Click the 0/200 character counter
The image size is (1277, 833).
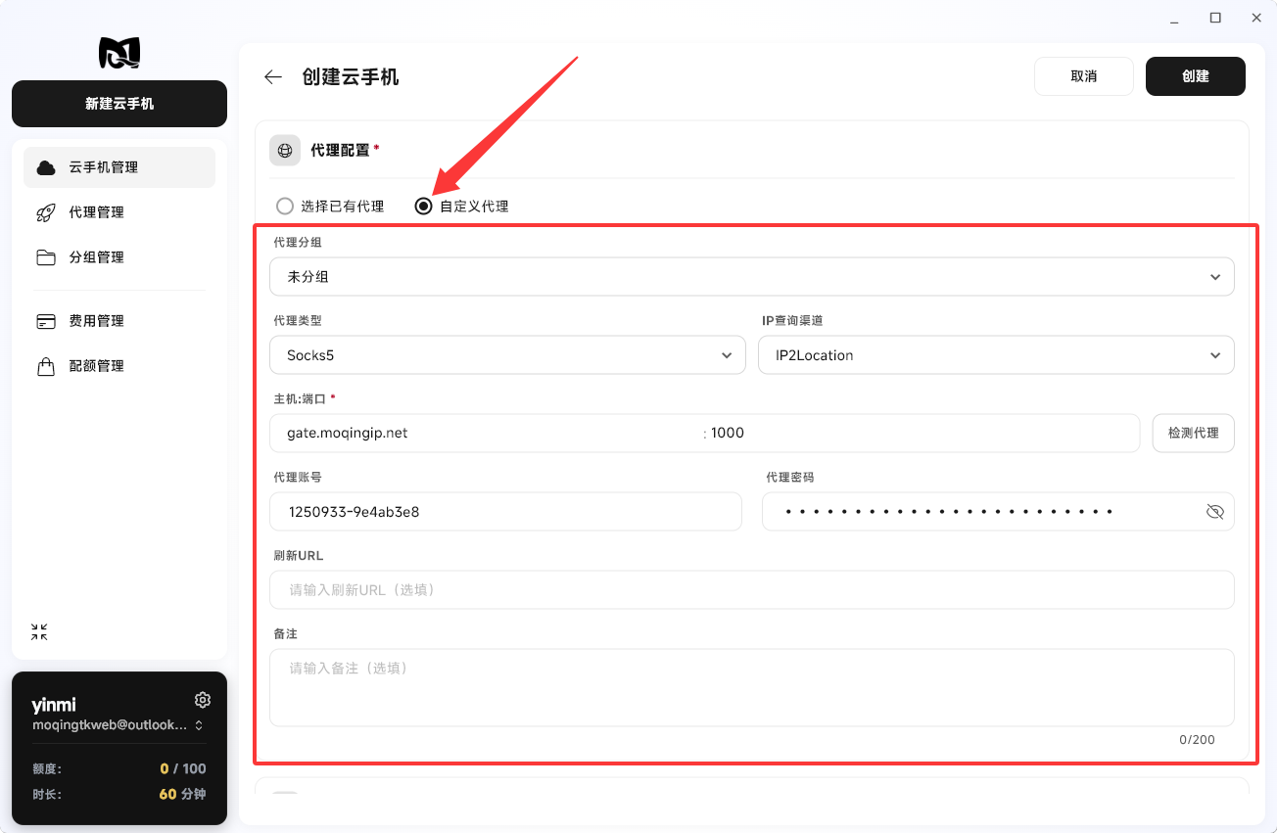[1197, 740]
